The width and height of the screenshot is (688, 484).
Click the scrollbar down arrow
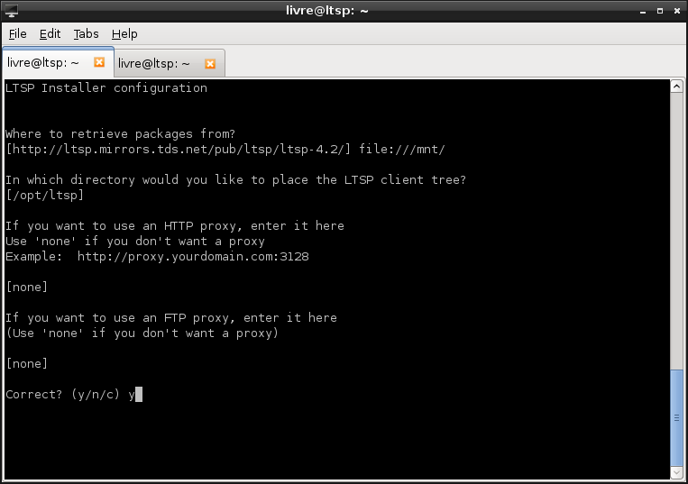[676, 473]
